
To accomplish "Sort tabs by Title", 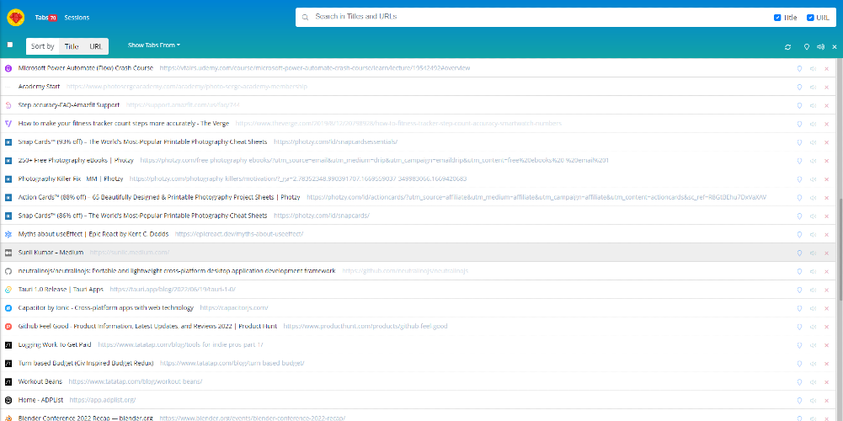I will pyautogui.click(x=72, y=46).
